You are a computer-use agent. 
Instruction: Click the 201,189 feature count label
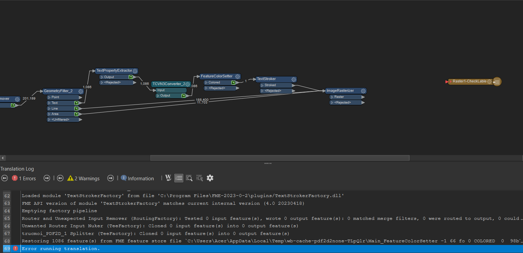[29, 99]
